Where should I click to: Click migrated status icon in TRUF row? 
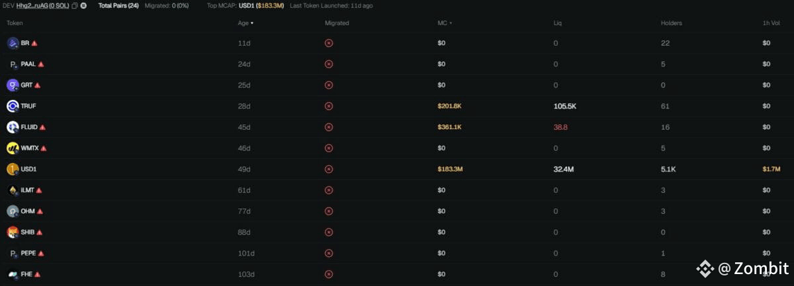329,106
